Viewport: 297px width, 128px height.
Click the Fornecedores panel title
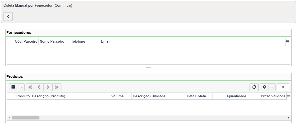tap(19, 32)
